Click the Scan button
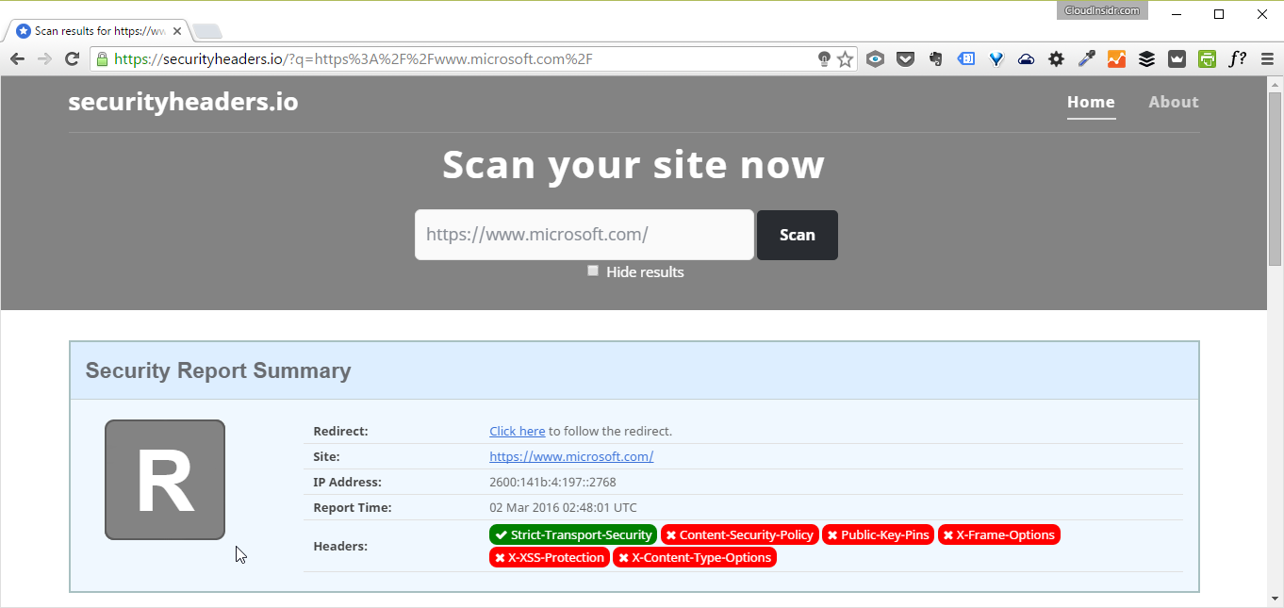The width and height of the screenshot is (1284, 608). coord(798,235)
